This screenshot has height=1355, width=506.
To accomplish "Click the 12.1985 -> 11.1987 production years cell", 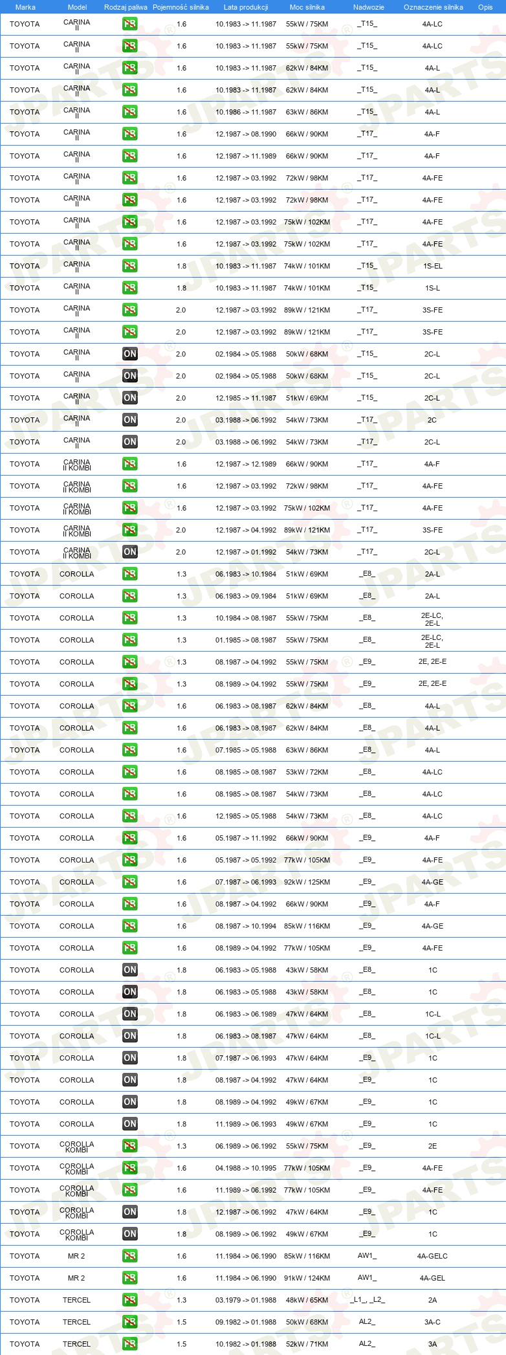I will pos(246,398).
